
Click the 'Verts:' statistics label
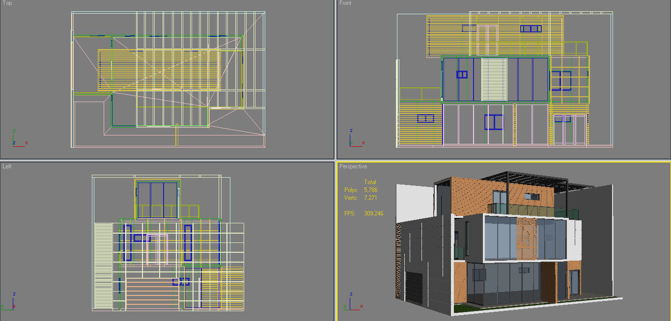tap(351, 197)
